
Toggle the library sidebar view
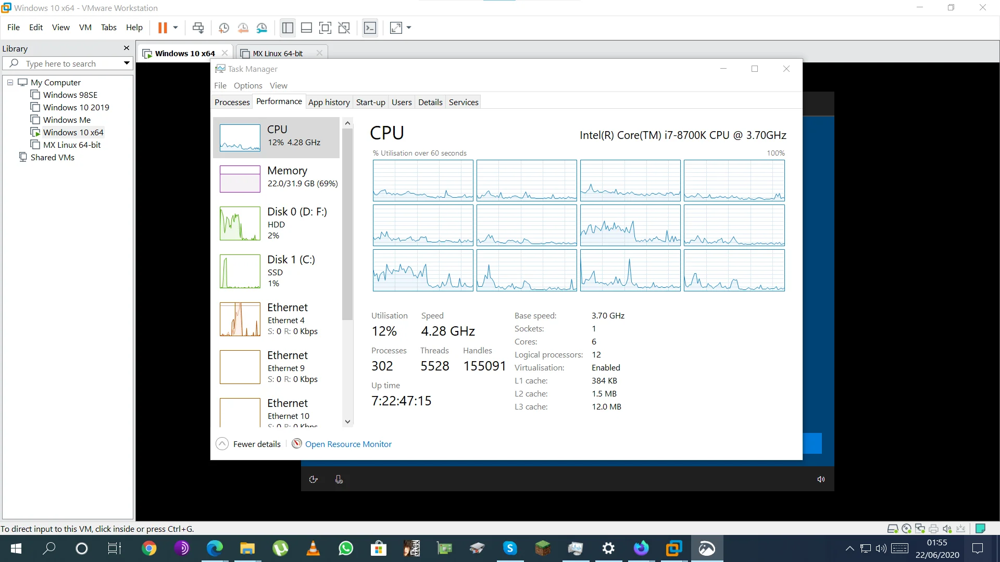(287, 28)
